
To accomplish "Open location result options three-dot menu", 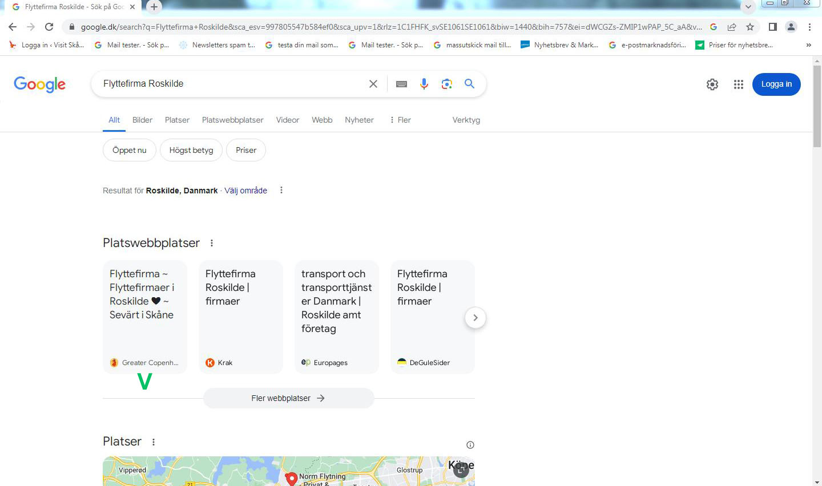I will [x=281, y=190].
